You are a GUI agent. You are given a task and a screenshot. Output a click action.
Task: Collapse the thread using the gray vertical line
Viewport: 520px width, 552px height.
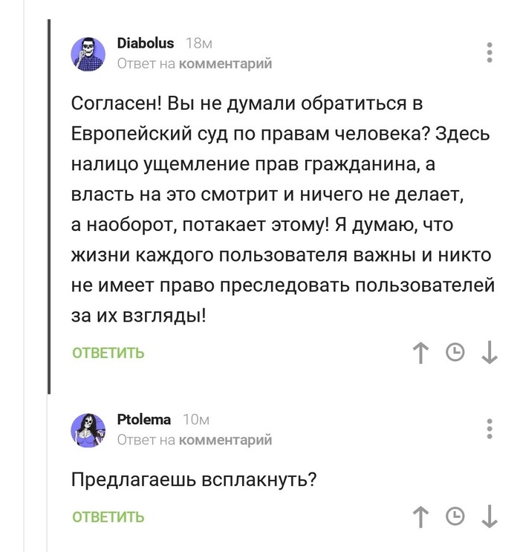[x=49, y=208]
